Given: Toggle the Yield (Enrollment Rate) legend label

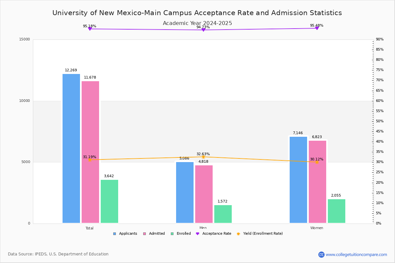Looking at the screenshot, I should (x=263, y=234).
